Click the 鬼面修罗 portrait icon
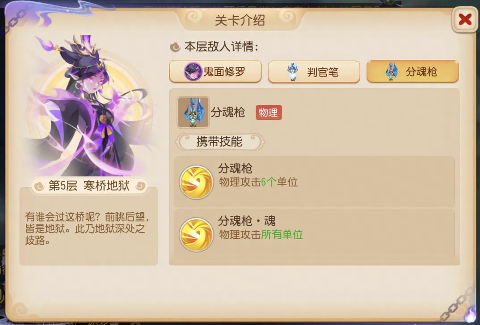Screen dimensions: 480x325 click(193, 72)
